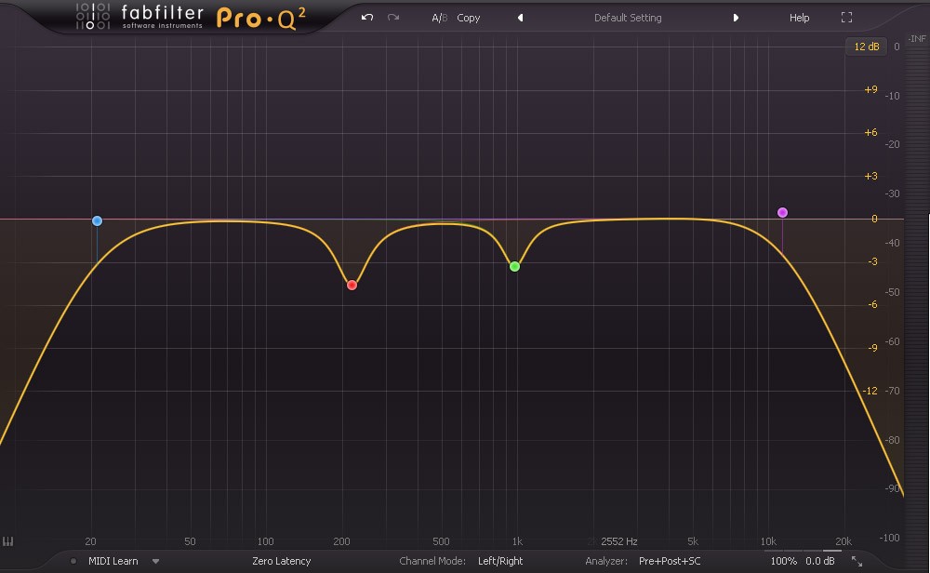Click the "100" frequency axis label
This screenshot has width=930, height=573.
pyautogui.click(x=265, y=541)
